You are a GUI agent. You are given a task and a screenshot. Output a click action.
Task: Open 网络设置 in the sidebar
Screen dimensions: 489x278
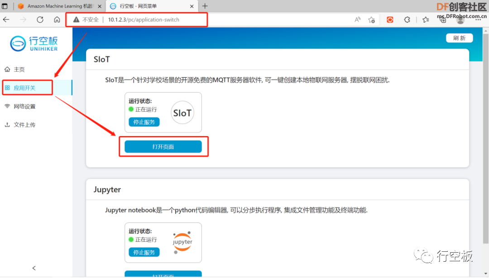36,107
